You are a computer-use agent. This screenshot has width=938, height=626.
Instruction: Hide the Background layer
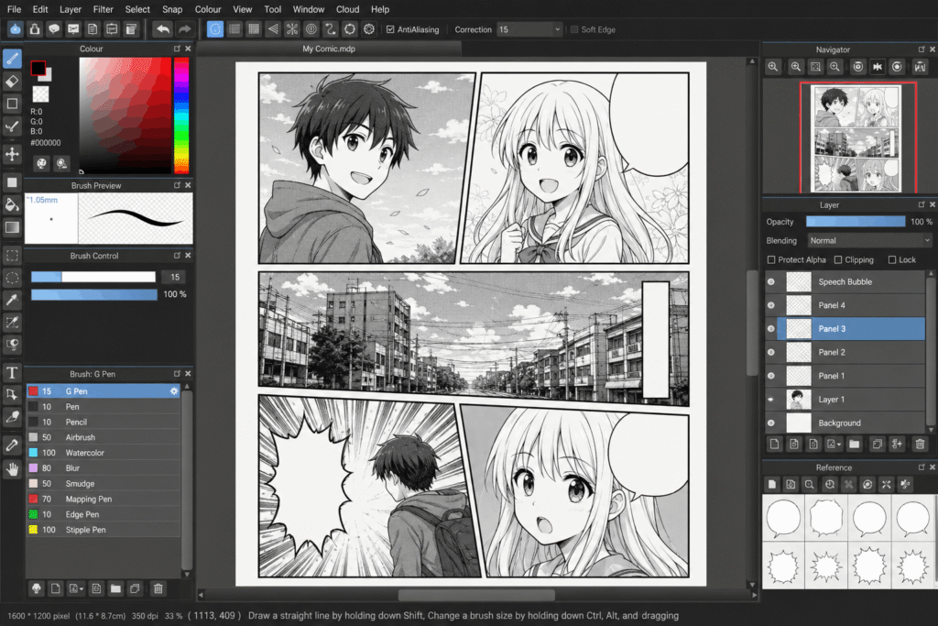(771, 423)
